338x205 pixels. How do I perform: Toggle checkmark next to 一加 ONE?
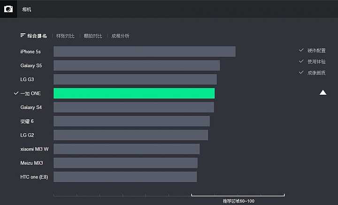pos(16,93)
